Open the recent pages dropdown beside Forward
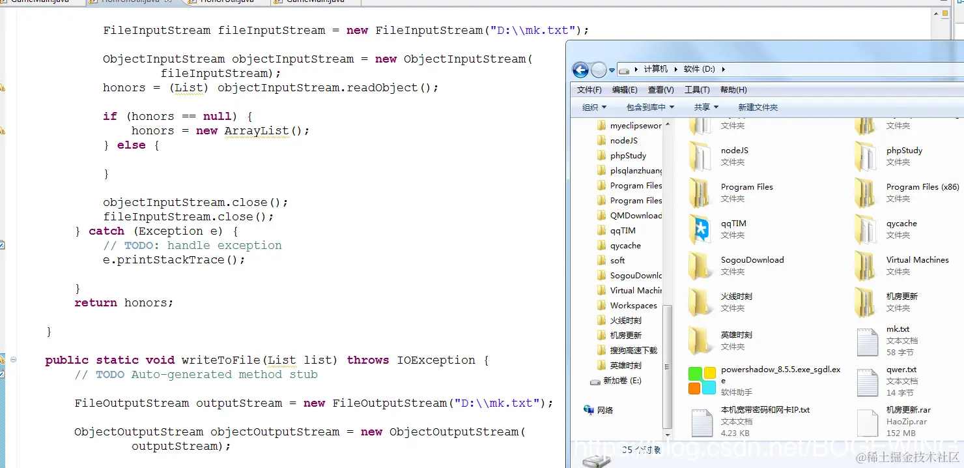Viewport: 964px width, 468px height. click(x=611, y=70)
